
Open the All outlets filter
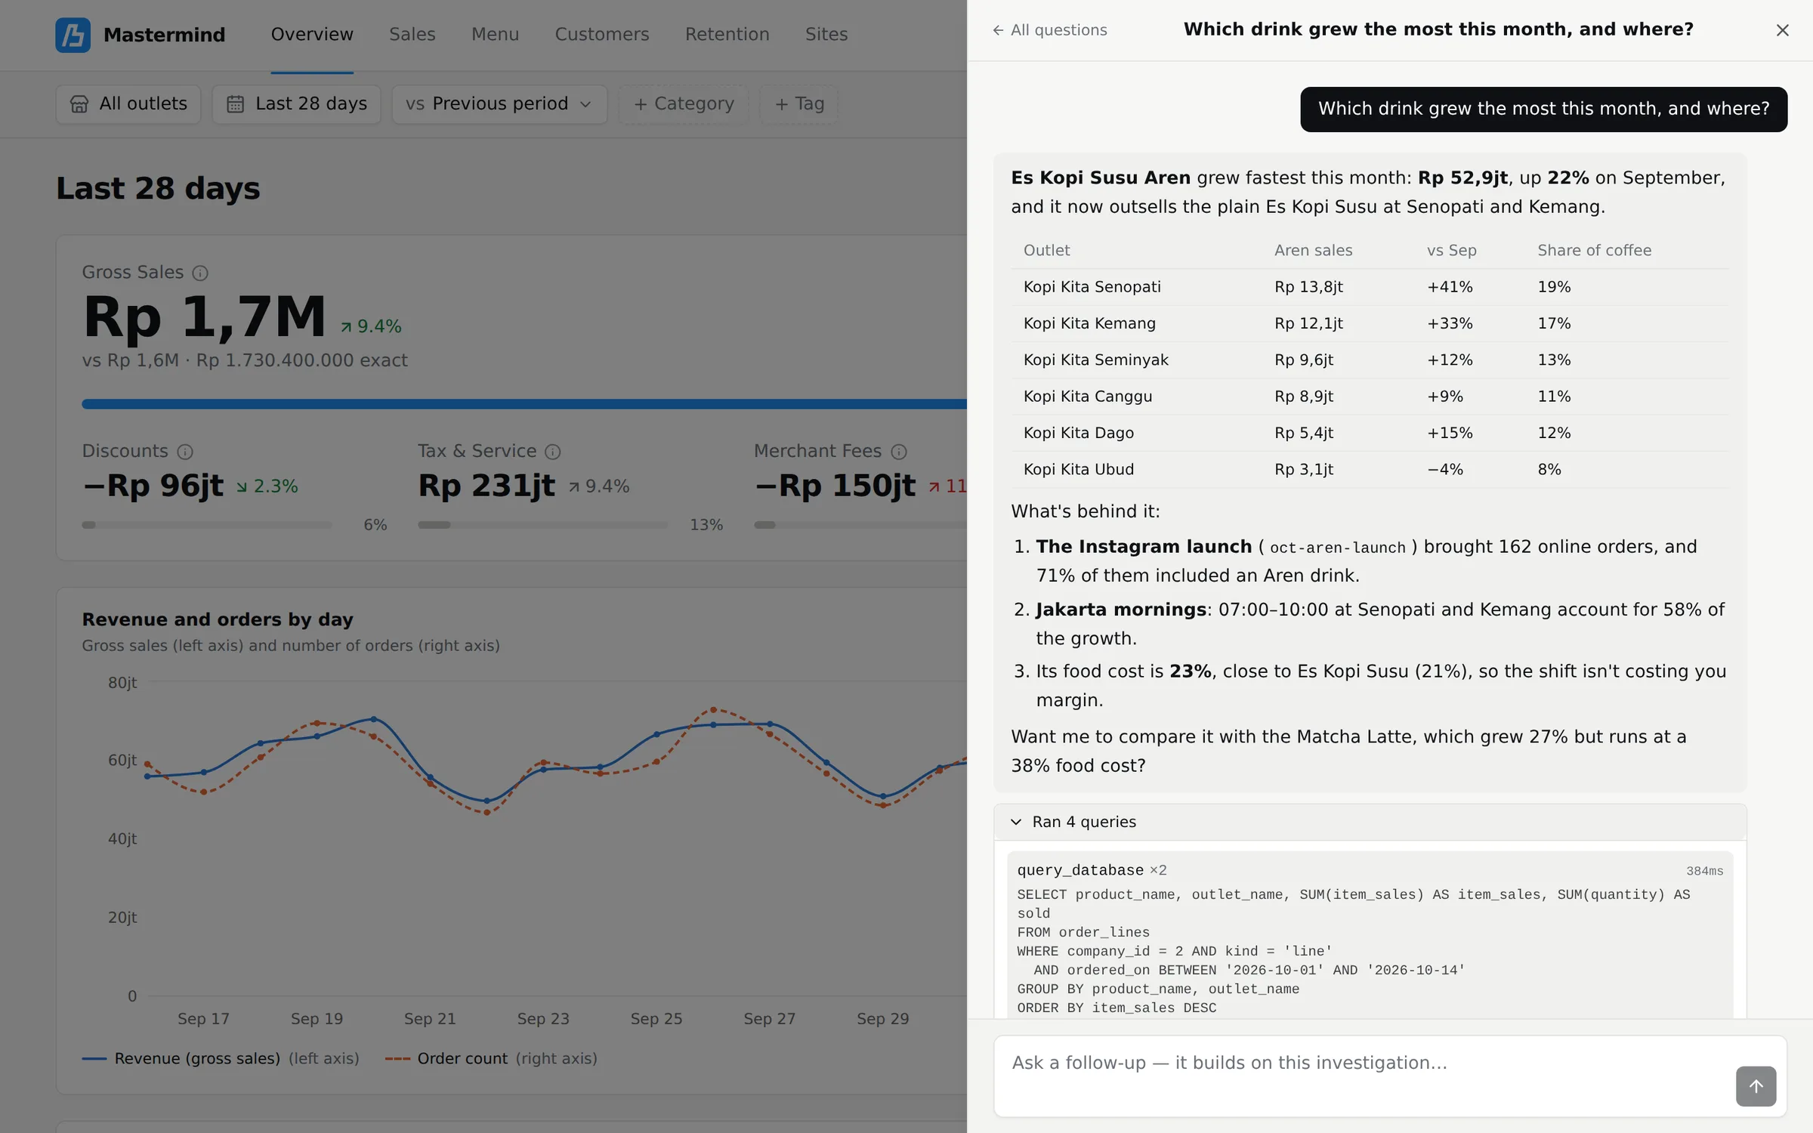pyautogui.click(x=128, y=104)
